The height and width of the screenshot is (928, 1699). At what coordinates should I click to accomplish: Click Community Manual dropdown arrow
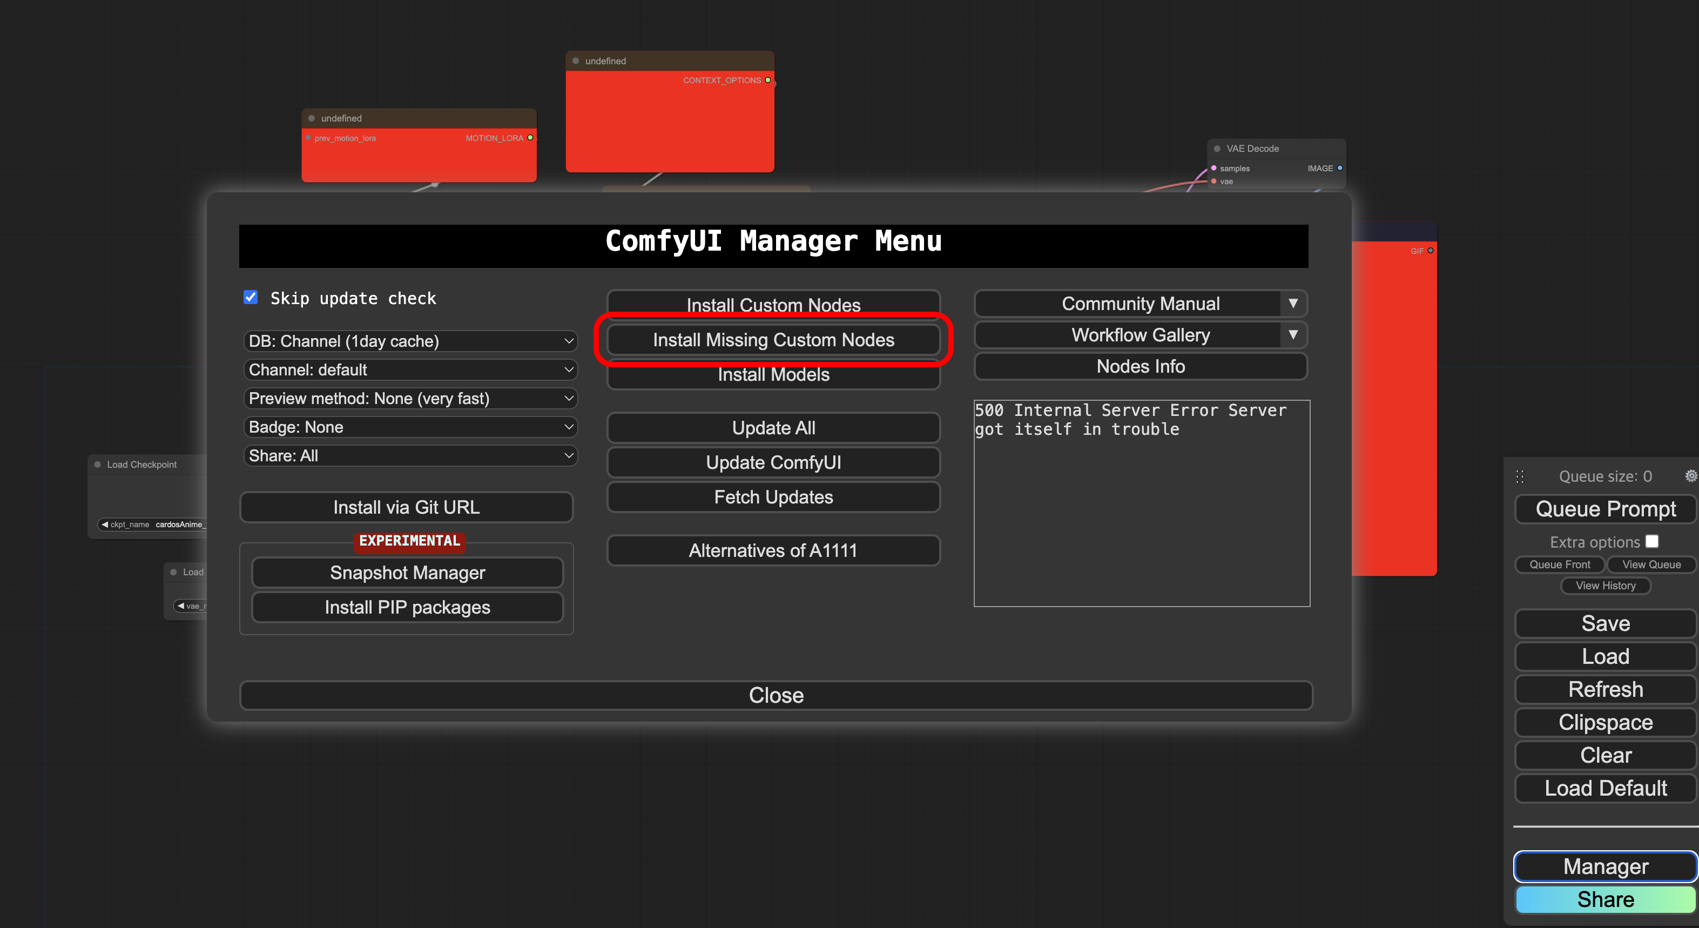(x=1293, y=304)
